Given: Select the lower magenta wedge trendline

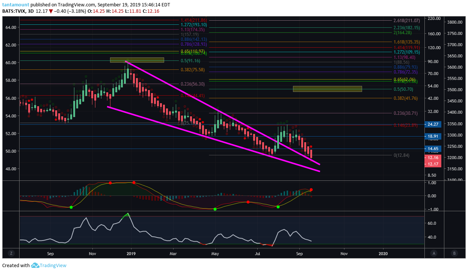Looking at the screenshot, I should tap(214, 139).
